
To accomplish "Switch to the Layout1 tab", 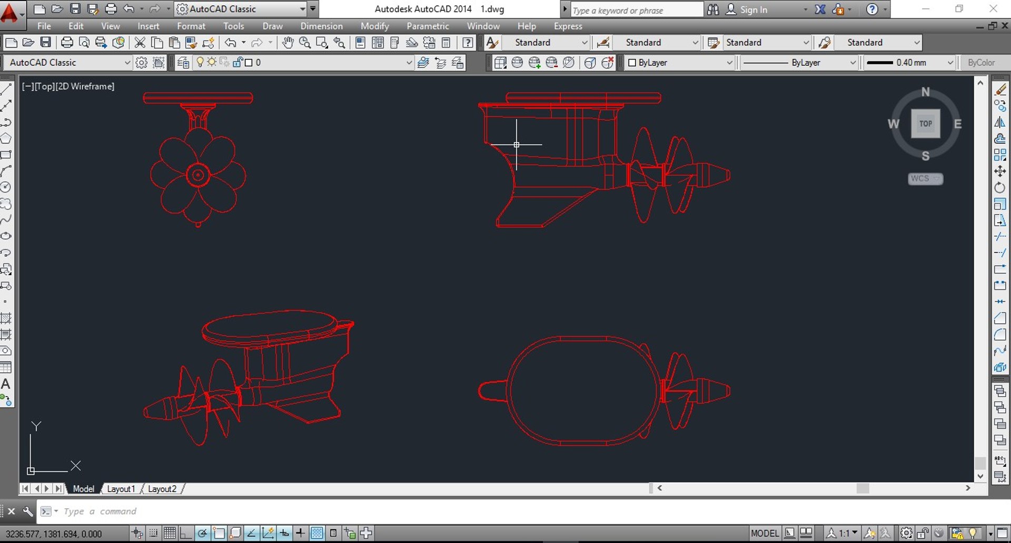I will 121,489.
